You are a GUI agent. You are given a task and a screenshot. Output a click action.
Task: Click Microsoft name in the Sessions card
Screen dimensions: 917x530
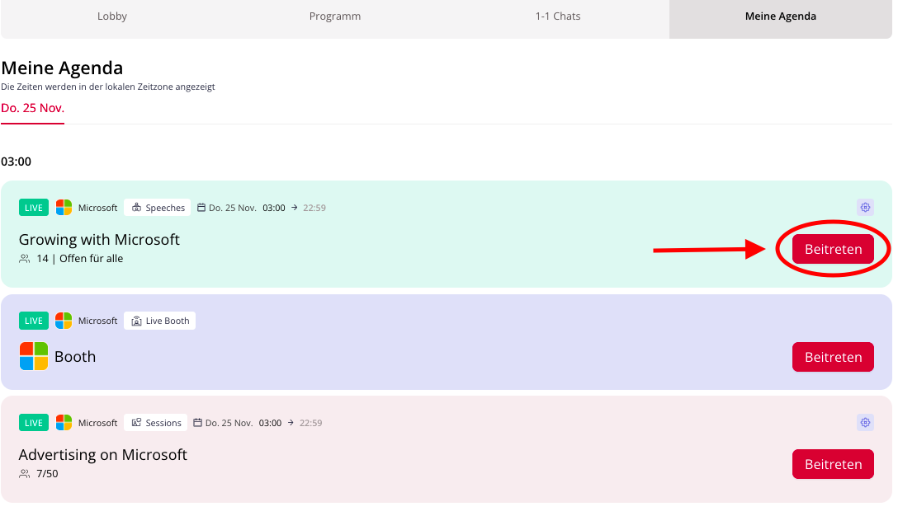(97, 423)
